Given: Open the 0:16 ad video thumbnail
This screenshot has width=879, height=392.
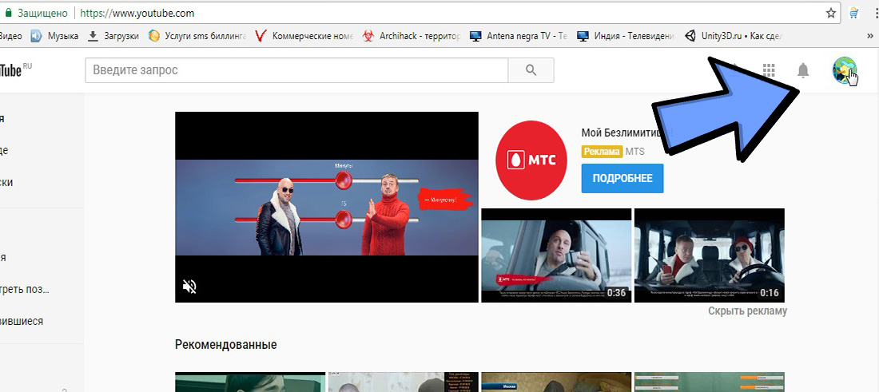Looking at the screenshot, I should (710, 255).
